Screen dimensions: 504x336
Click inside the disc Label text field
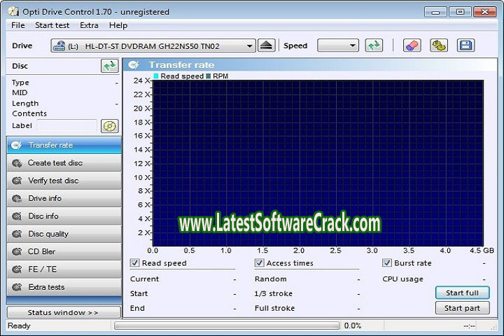tap(66, 126)
